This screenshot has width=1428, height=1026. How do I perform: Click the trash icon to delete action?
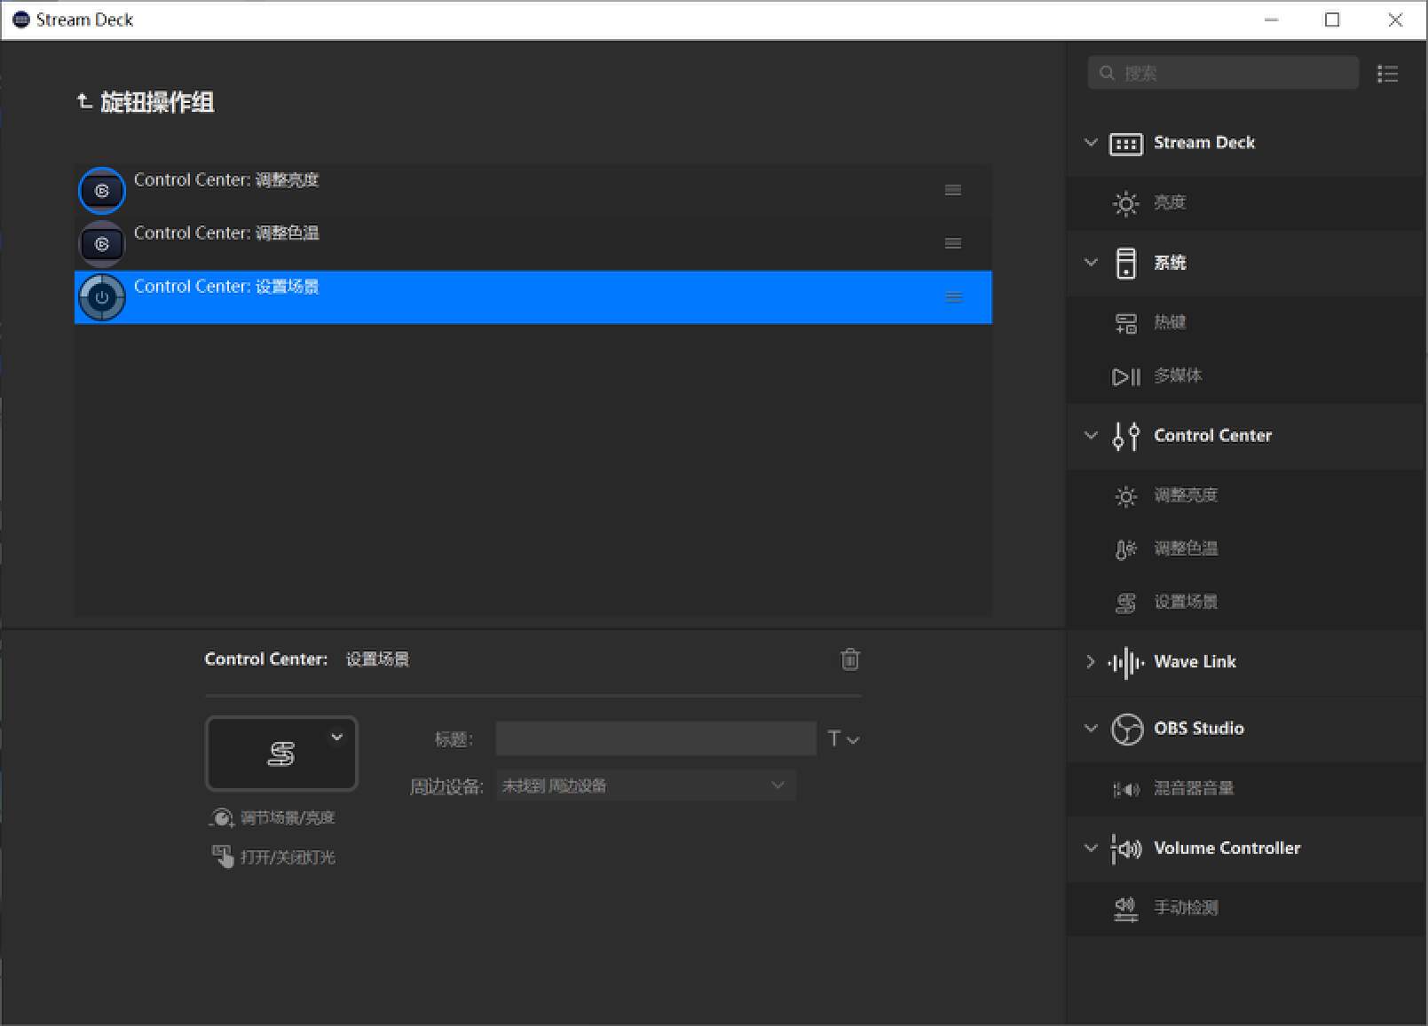(x=849, y=659)
